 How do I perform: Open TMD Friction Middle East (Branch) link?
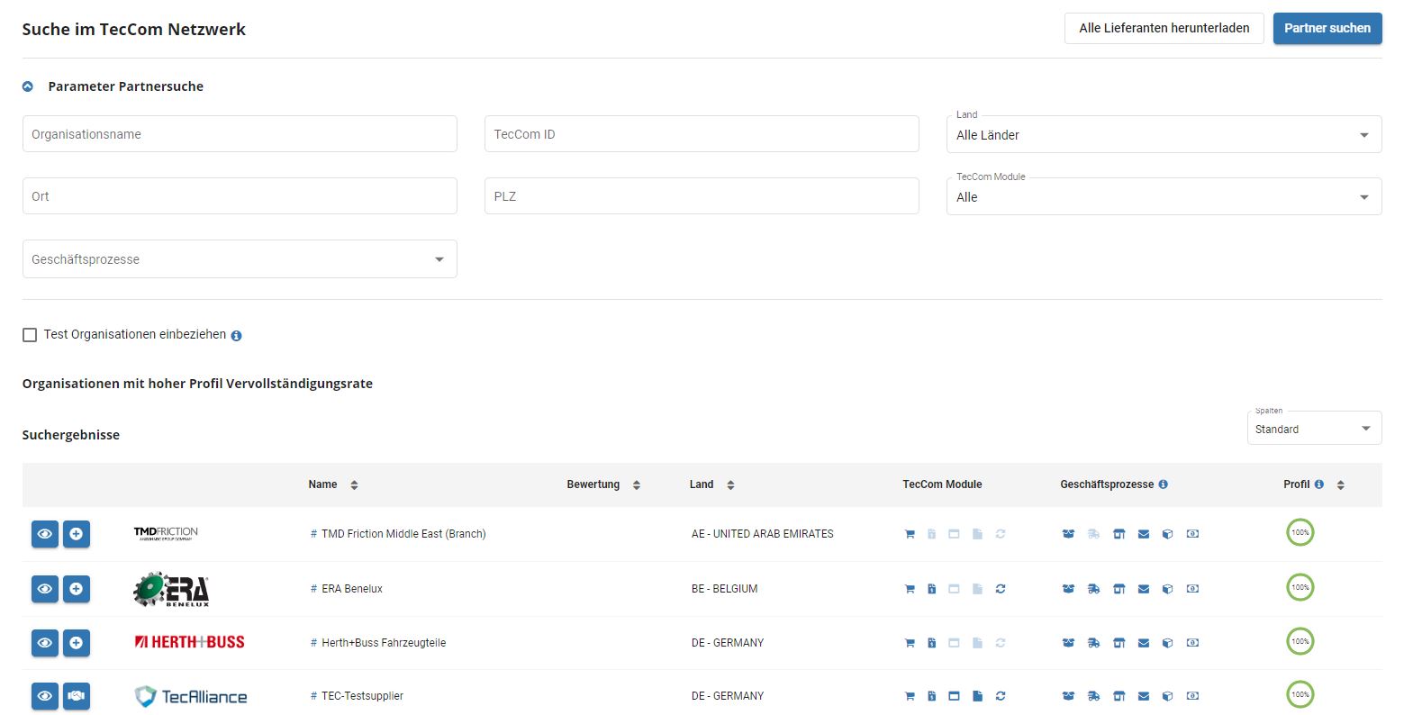(x=403, y=534)
